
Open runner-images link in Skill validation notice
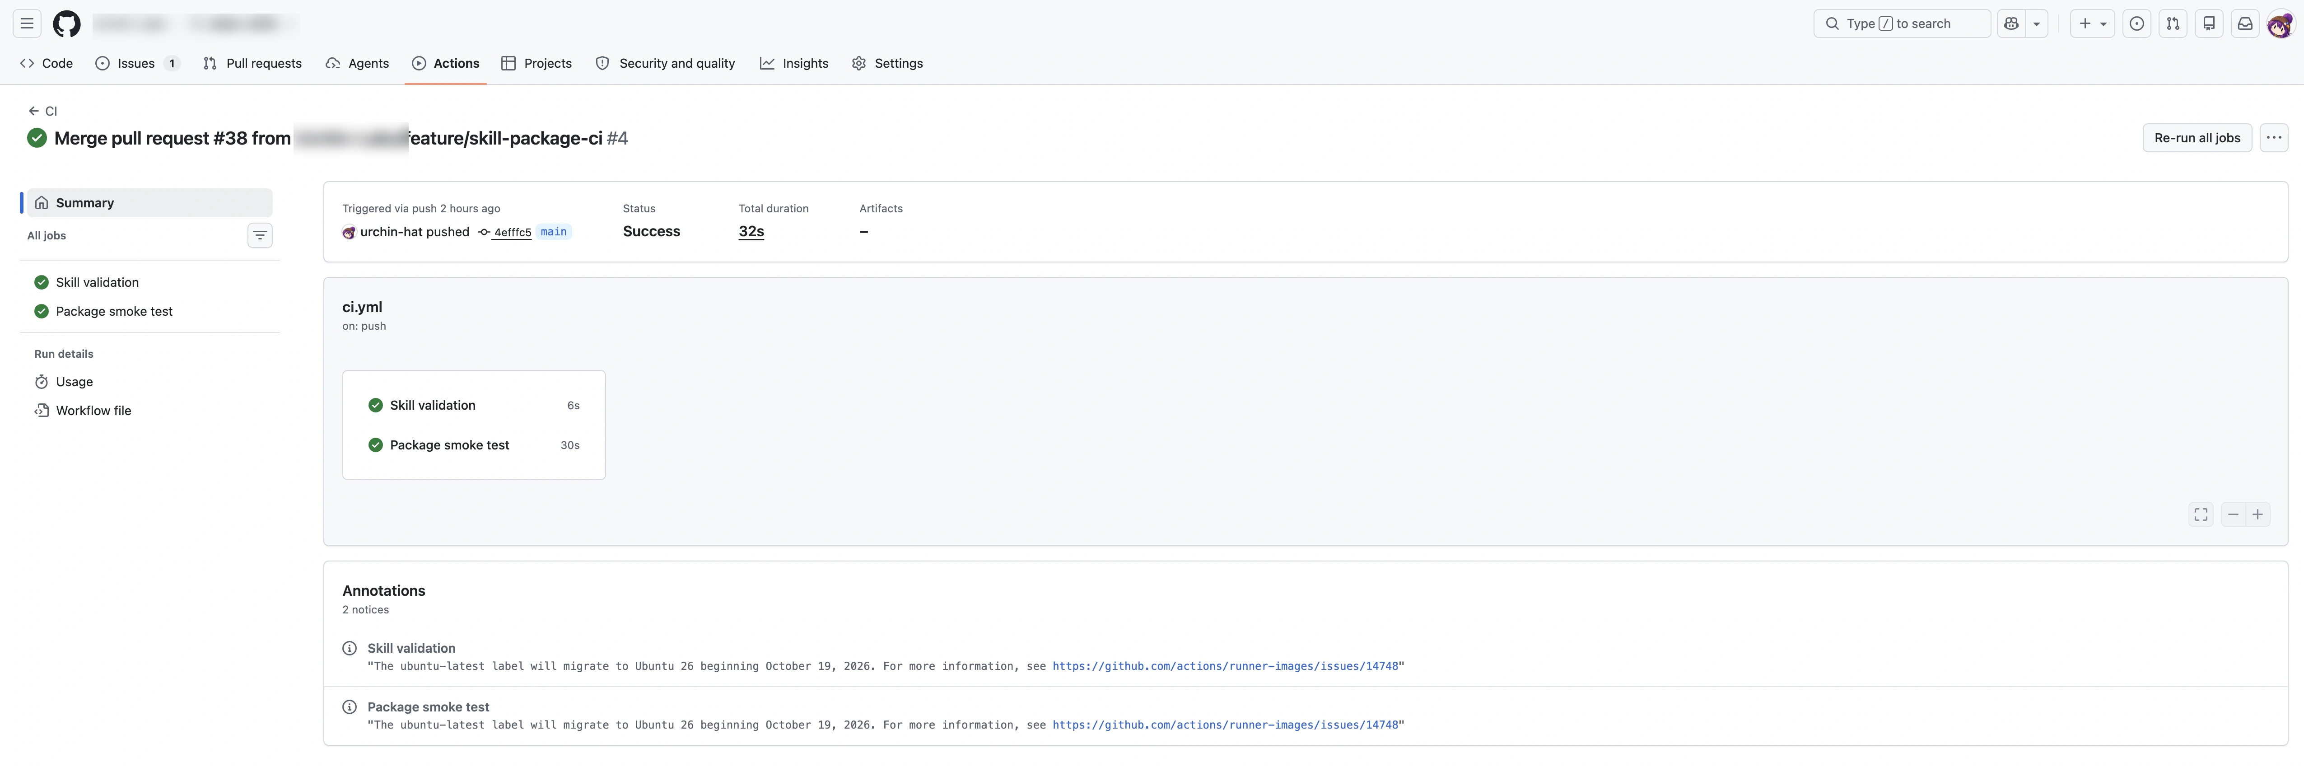[1225, 666]
